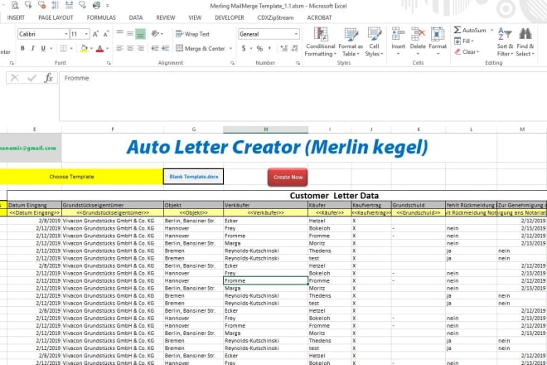547x365 pixels.
Task: Switch to the FORMULAS tab
Action: 101,17
